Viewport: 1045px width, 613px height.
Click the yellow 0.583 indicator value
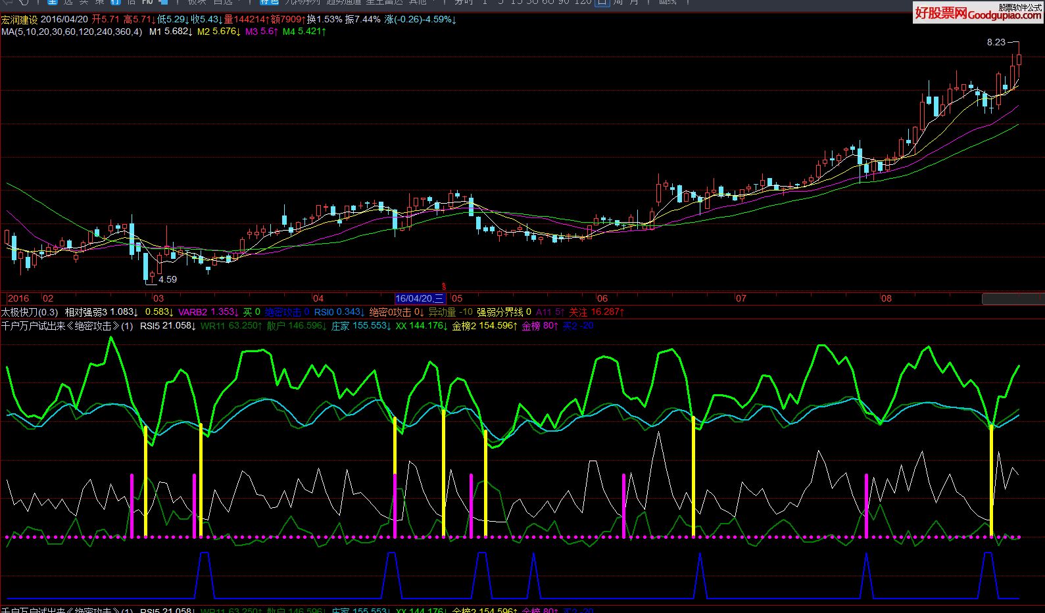pyautogui.click(x=159, y=312)
